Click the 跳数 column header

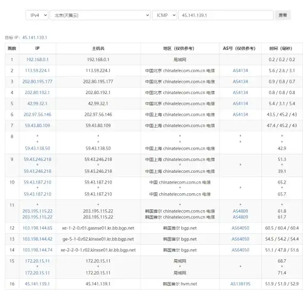(x=12, y=48)
